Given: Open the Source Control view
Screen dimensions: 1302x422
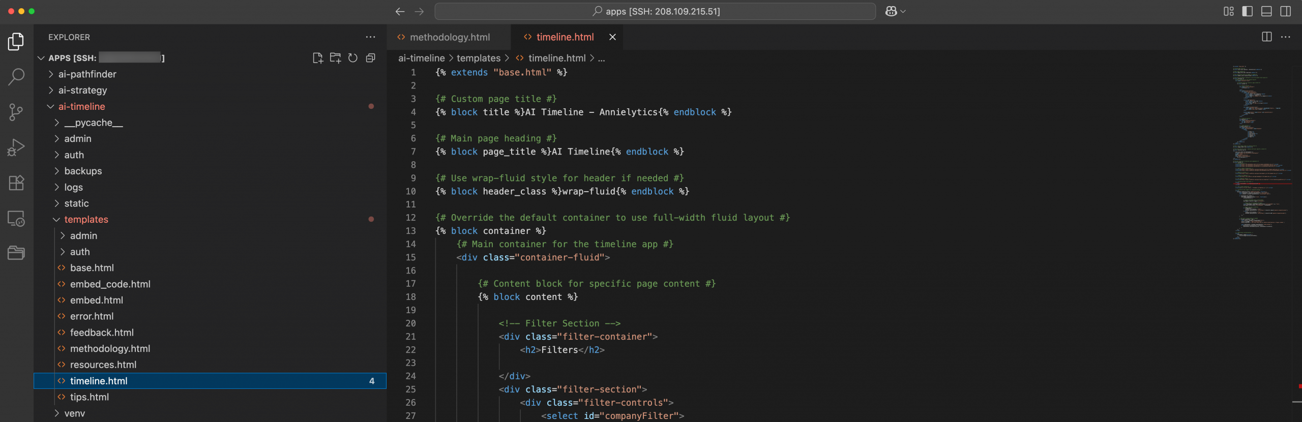Looking at the screenshot, I should tap(16, 112).
